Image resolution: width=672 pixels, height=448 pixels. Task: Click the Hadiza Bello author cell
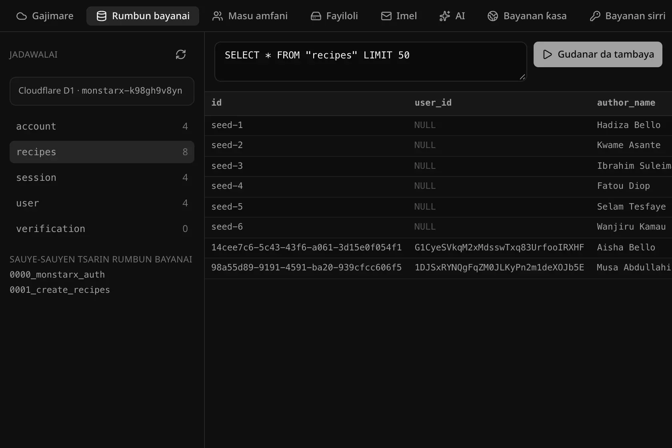coord(628,125)
